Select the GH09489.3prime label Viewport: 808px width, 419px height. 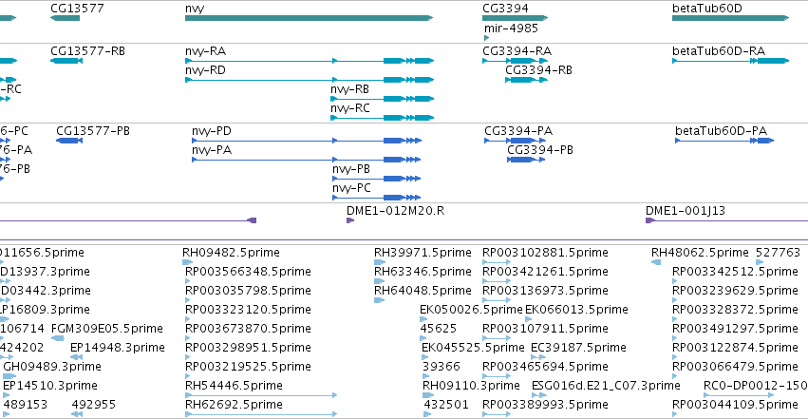tap(52, 367)
